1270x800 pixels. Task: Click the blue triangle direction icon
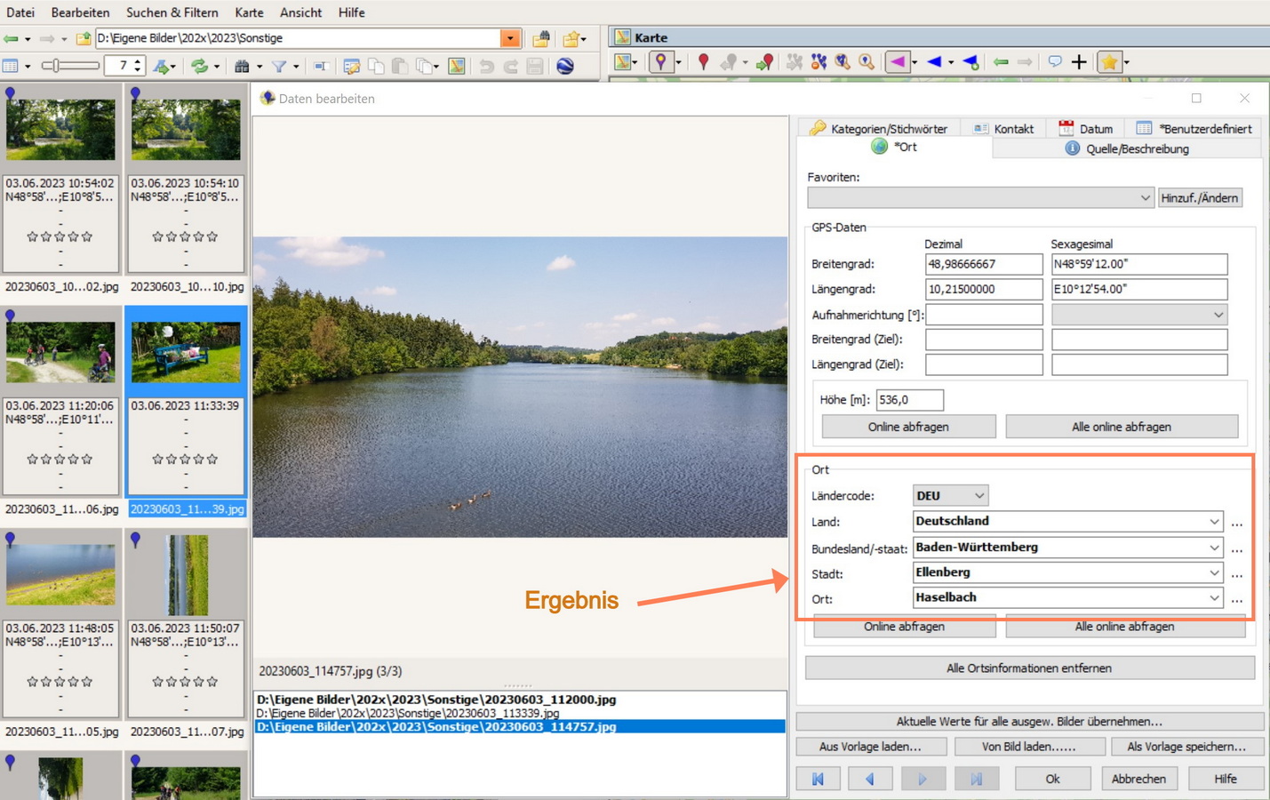[934, 61]
